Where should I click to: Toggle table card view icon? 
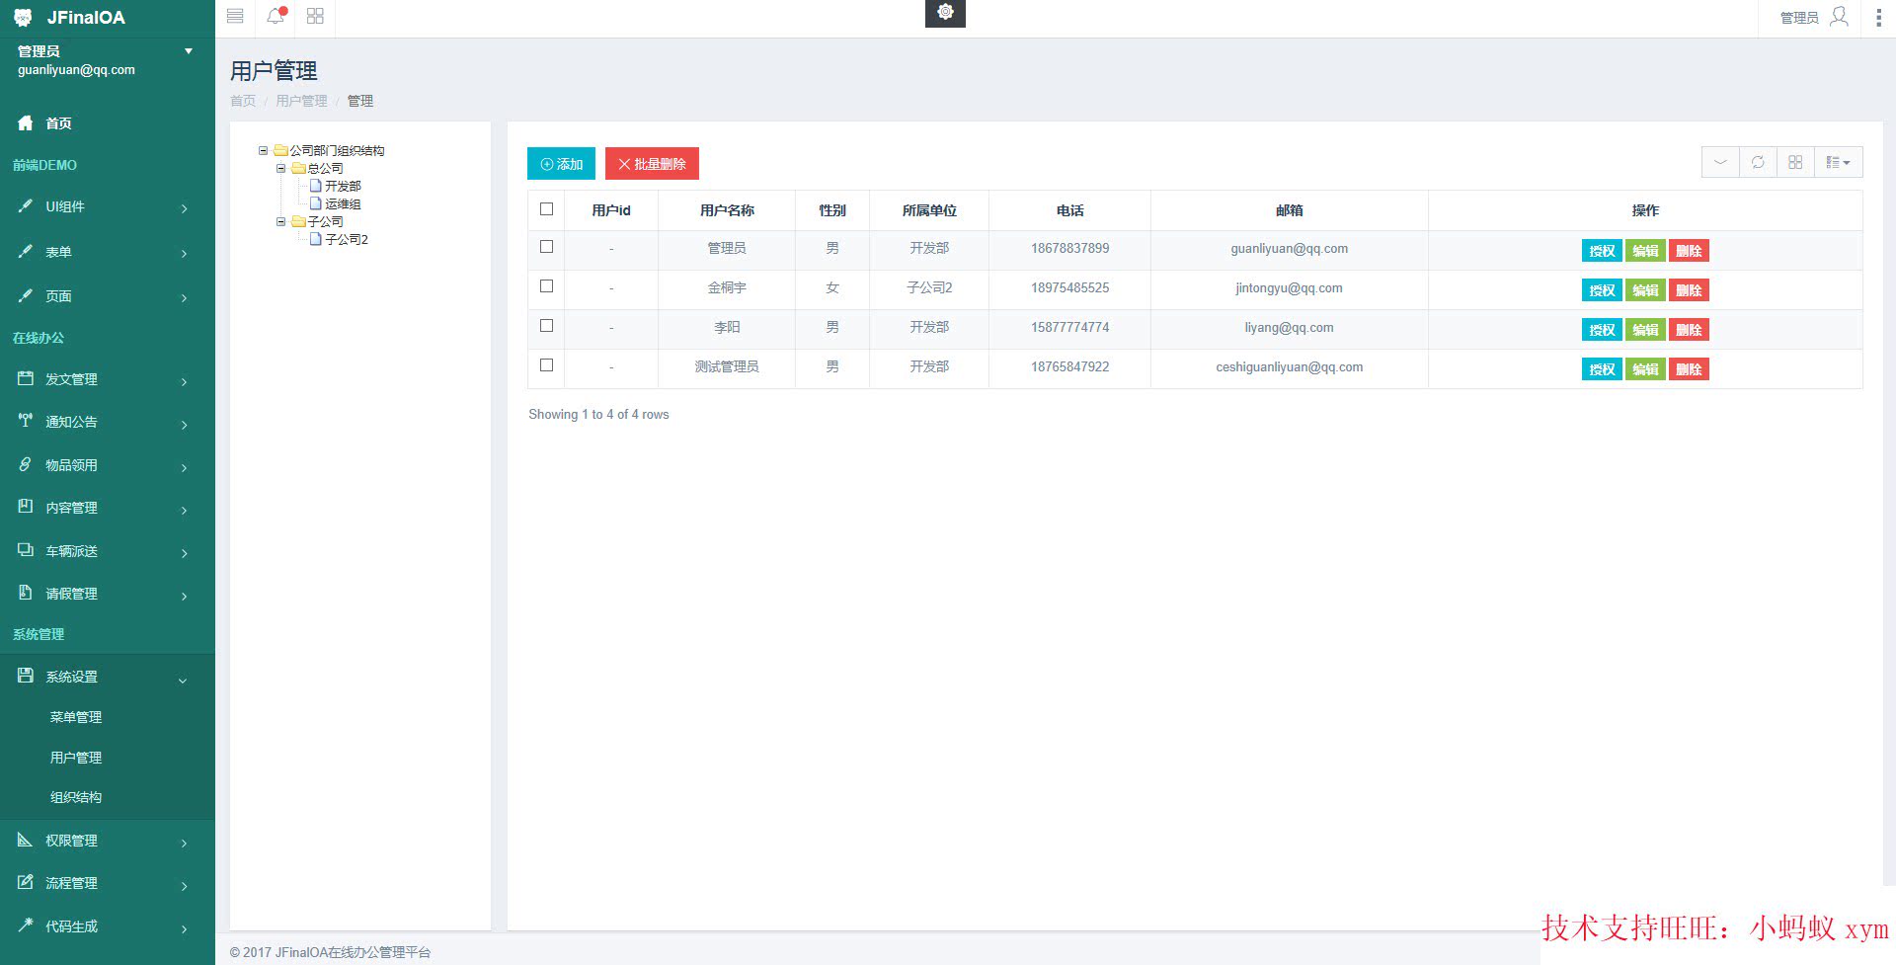(x=1795, y=162)
